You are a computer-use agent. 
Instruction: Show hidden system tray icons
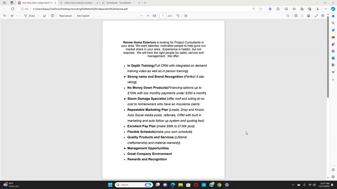pos(293,185)
